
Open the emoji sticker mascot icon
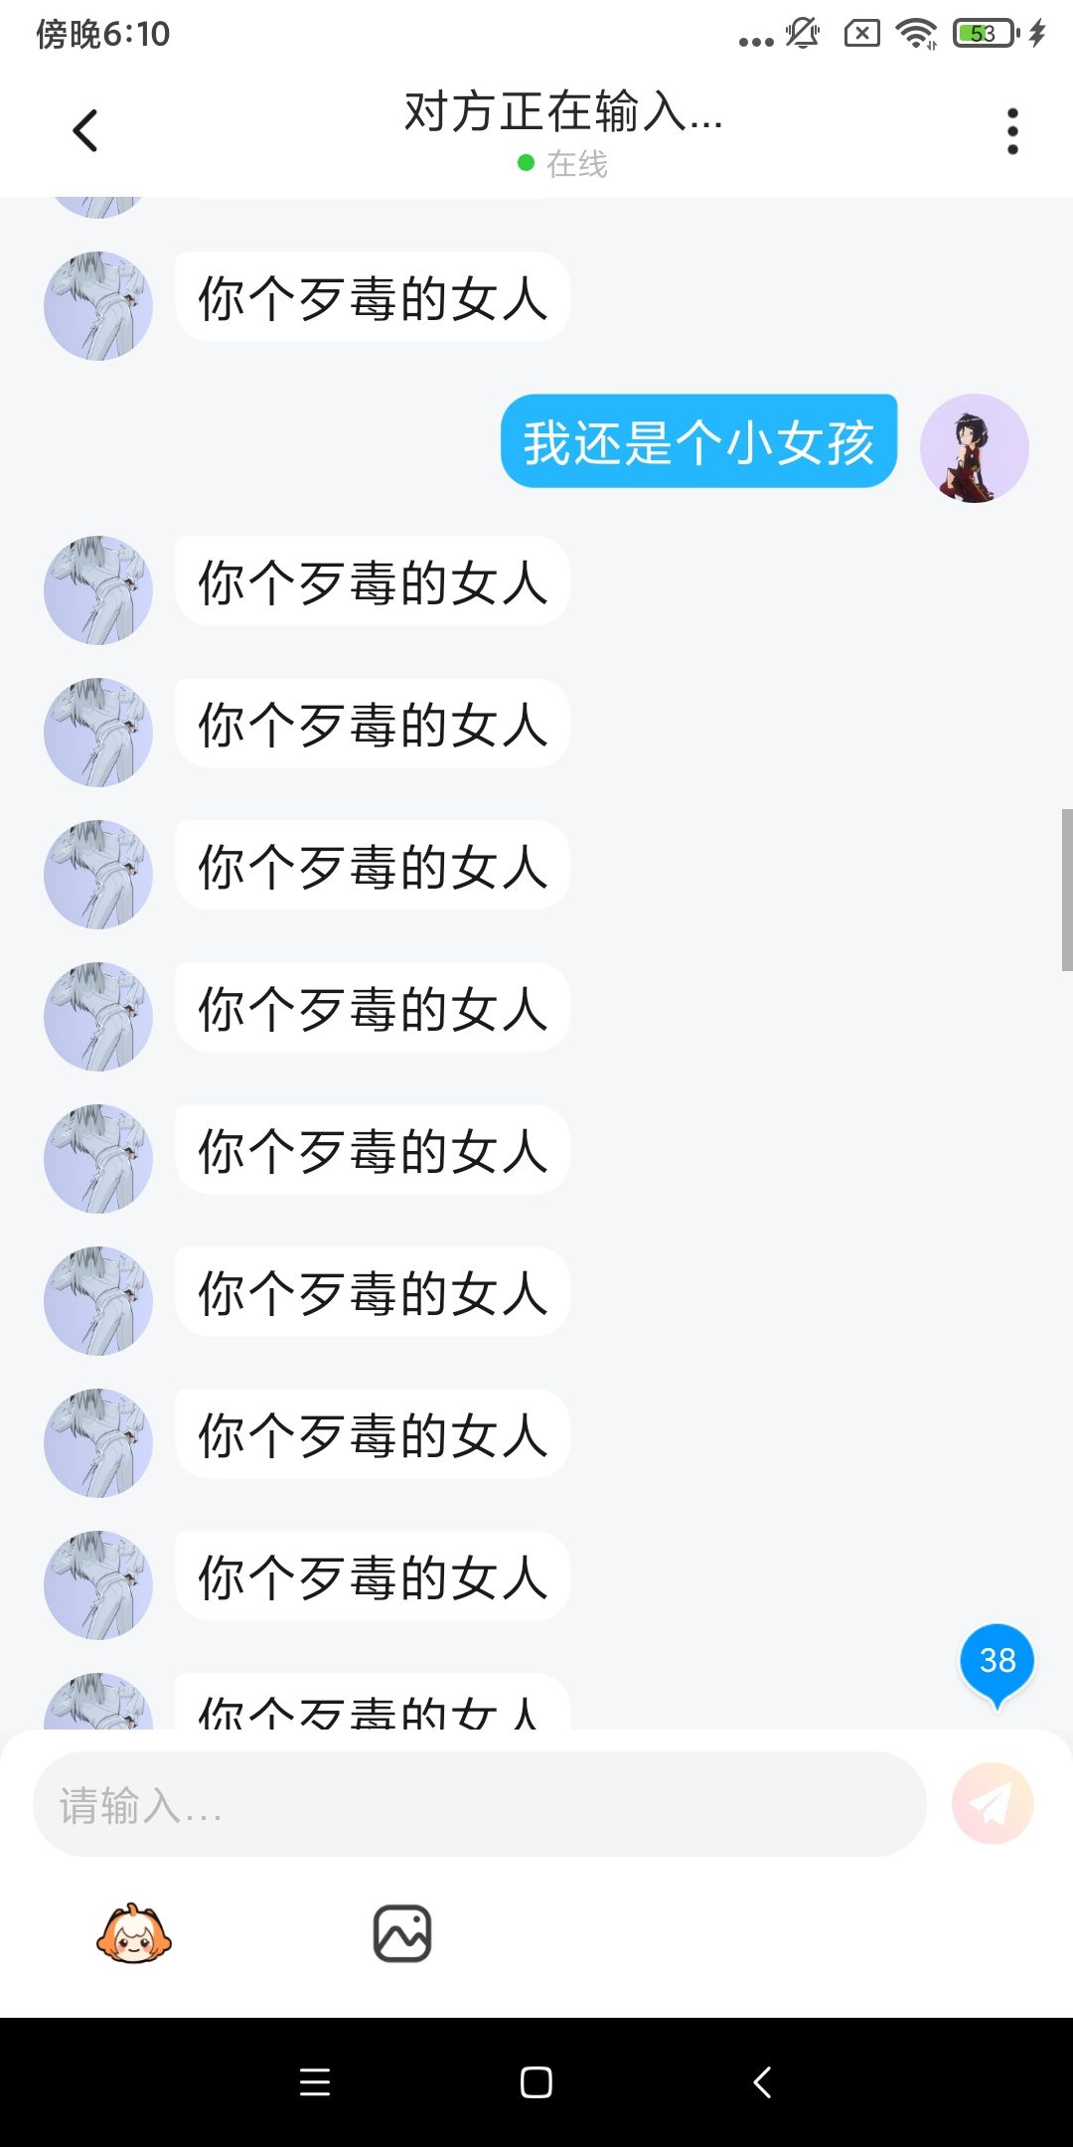pyautogui.click(x=134, y=1933)
